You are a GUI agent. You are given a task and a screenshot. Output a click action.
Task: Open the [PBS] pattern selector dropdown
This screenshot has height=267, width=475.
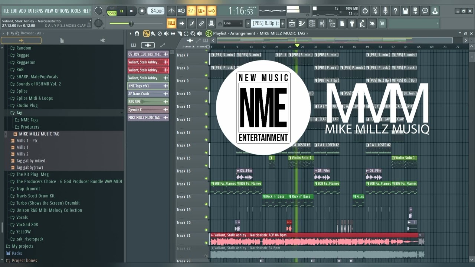(264, 23)
